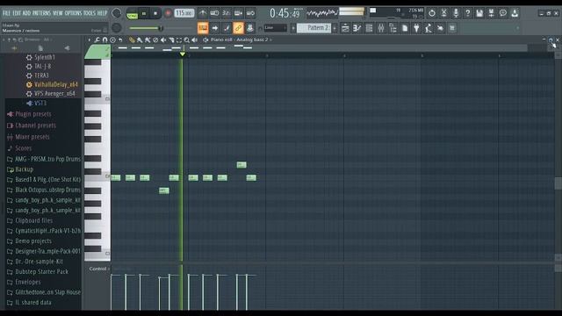Toggle loop recording icon
Screen dimensions: 562x316
click(x=250, y=13)
